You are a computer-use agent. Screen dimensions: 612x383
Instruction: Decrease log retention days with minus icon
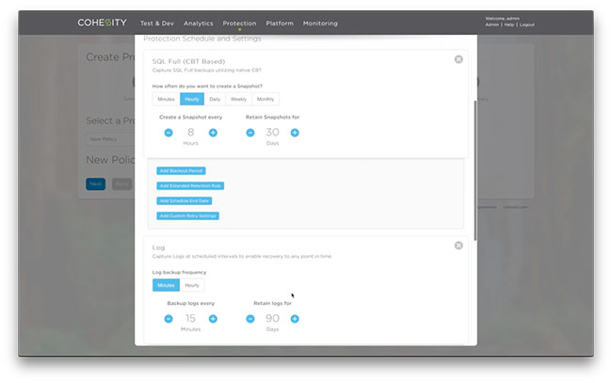click(250, 319)
